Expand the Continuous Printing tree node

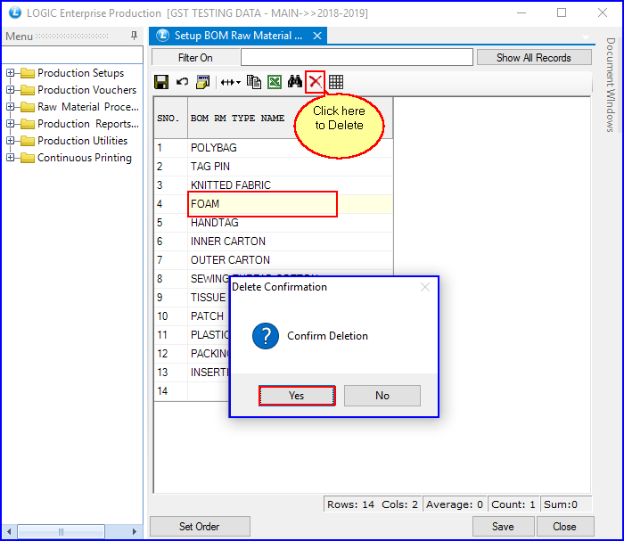click(x=11, y=158)
